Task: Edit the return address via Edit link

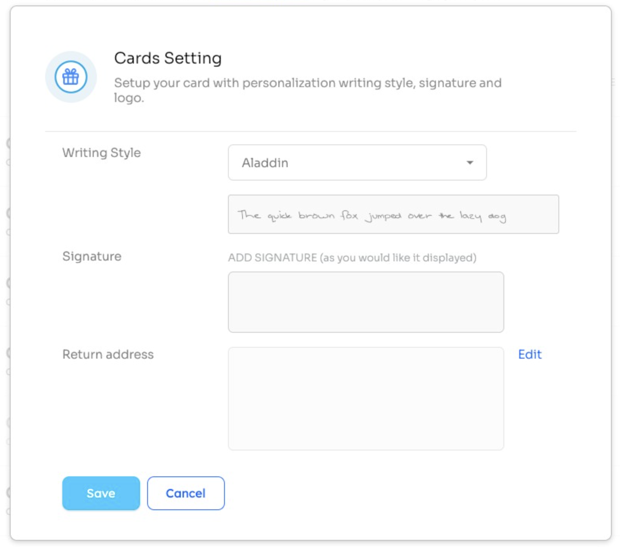Action: coord(529,354)
